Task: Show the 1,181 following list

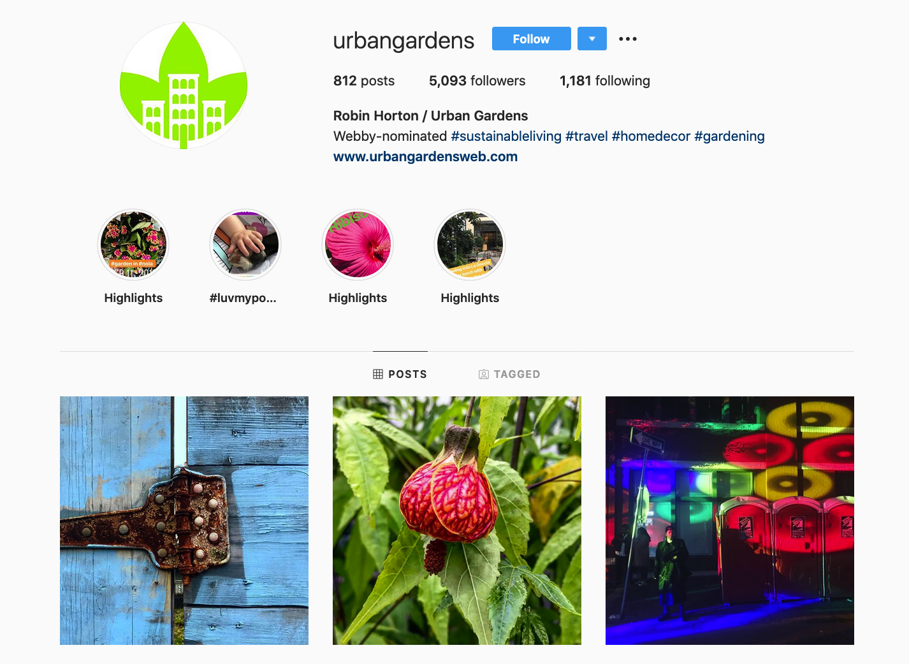Action: [605, 81]
